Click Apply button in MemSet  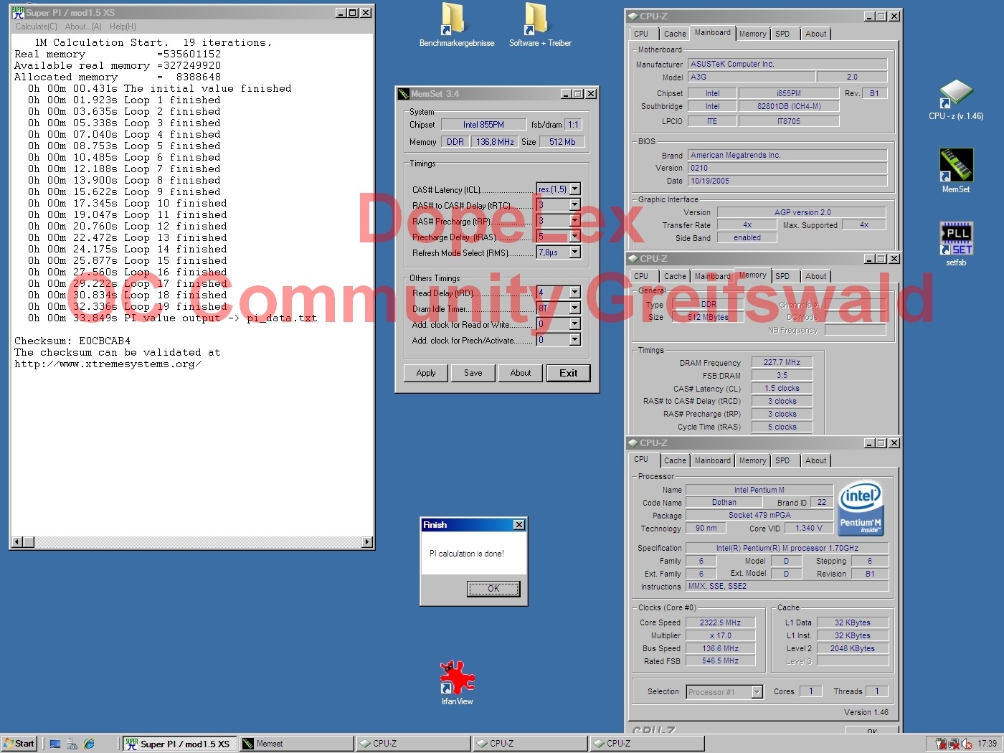pyautogui.click(x=426, y=373)
